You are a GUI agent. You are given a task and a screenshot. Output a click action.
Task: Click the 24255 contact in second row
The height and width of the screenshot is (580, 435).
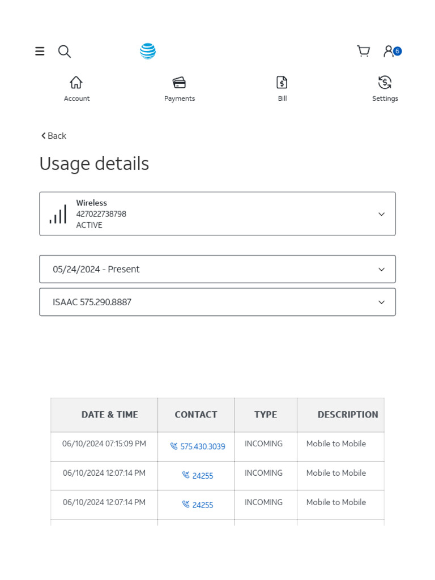(x=202, y=476)
